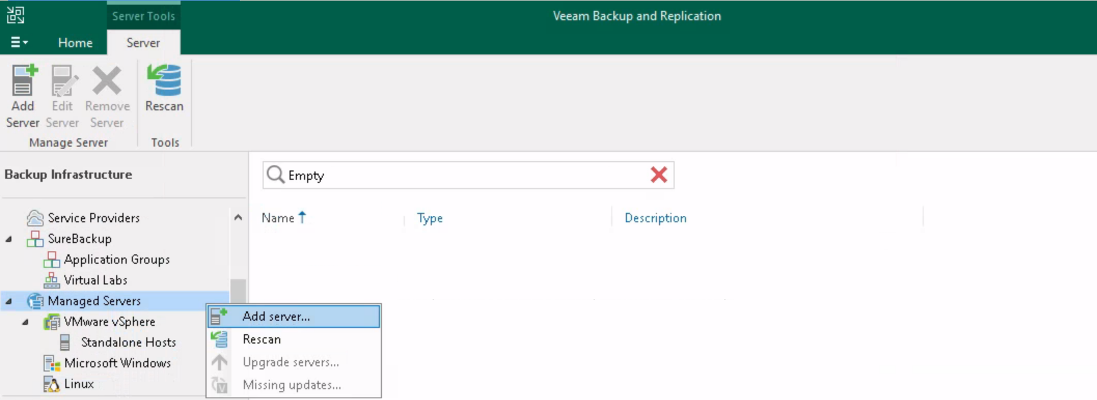Click the Standalone Hosts server icon
The image size is (1097, 400).
[x=65, y=342]
